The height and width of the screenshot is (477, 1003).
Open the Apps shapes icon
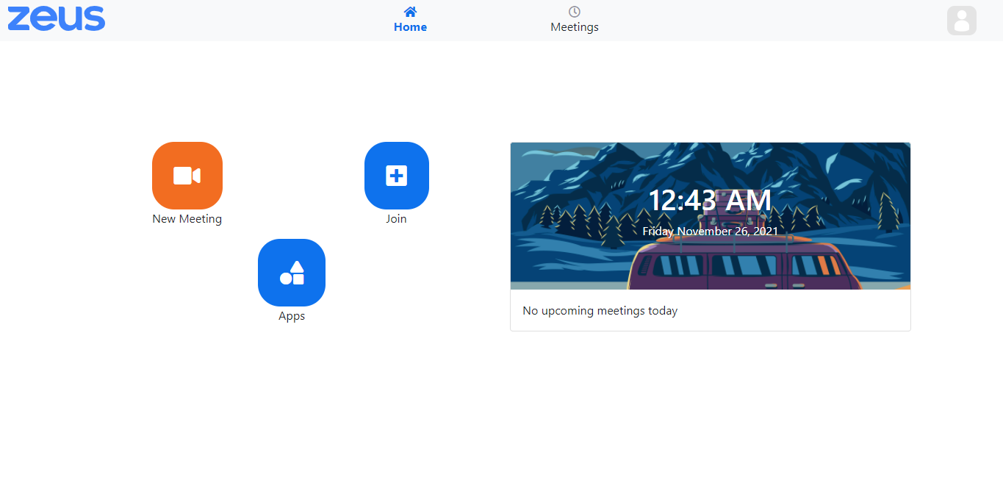coord(292,273)
